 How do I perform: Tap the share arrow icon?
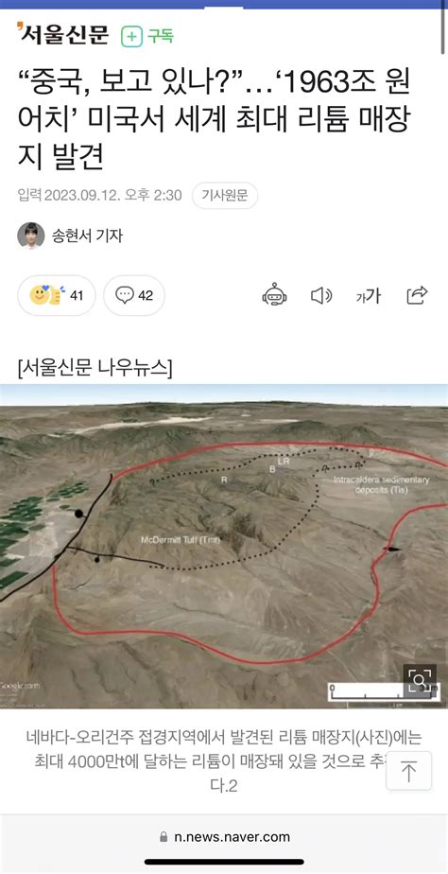pyautogui.click(x=417, y=295)
